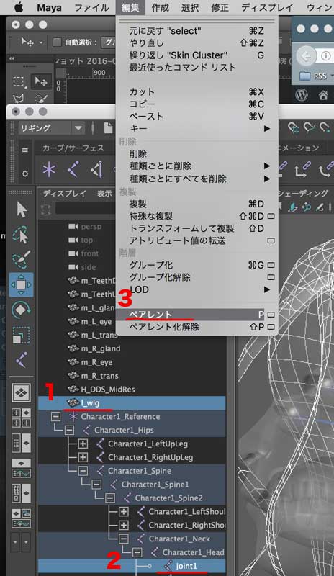Open グループ化 option box
Image resolution: width=334 pixels, height=576 pixels.
coord(271,265)
